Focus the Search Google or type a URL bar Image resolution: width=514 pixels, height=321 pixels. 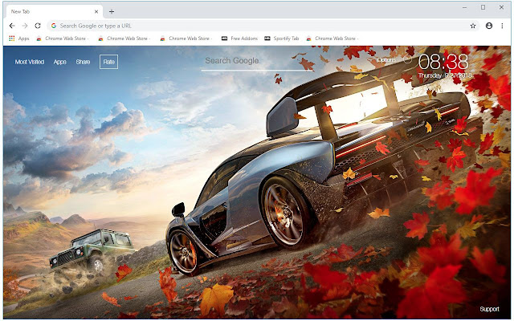click(263, 26)
